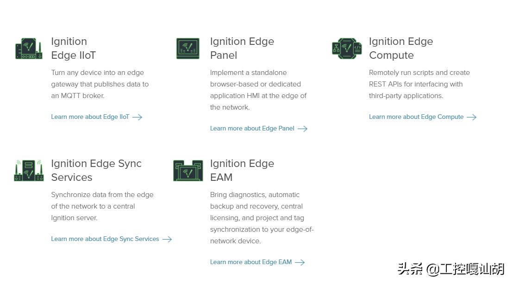Follow Learn more about Edge EAM link
The image size is (513, 284).
coord(250,262)
